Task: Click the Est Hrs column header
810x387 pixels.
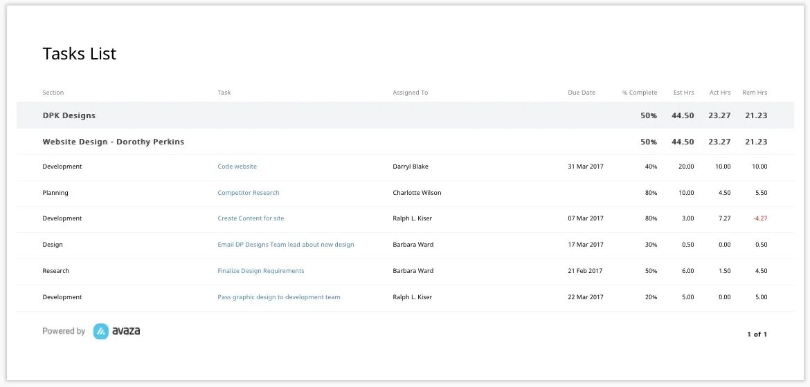Action: click(683, 93)
